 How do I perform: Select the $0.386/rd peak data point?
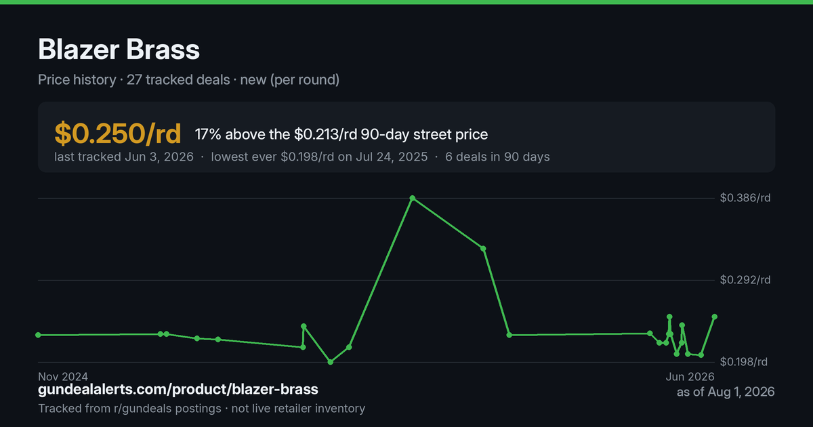[413, 198]
